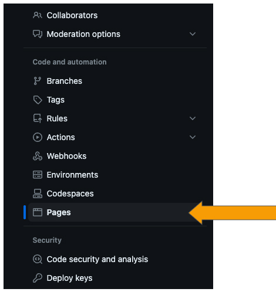Expand the Rules submenu chevron
This screenshot has height=292, width=276.
tap(193, 118)
